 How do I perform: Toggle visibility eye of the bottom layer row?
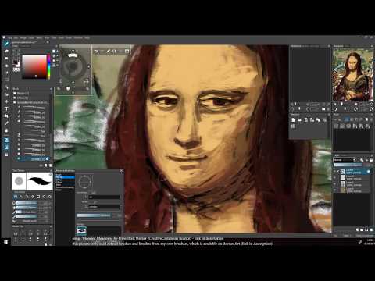tap(335, 190)
